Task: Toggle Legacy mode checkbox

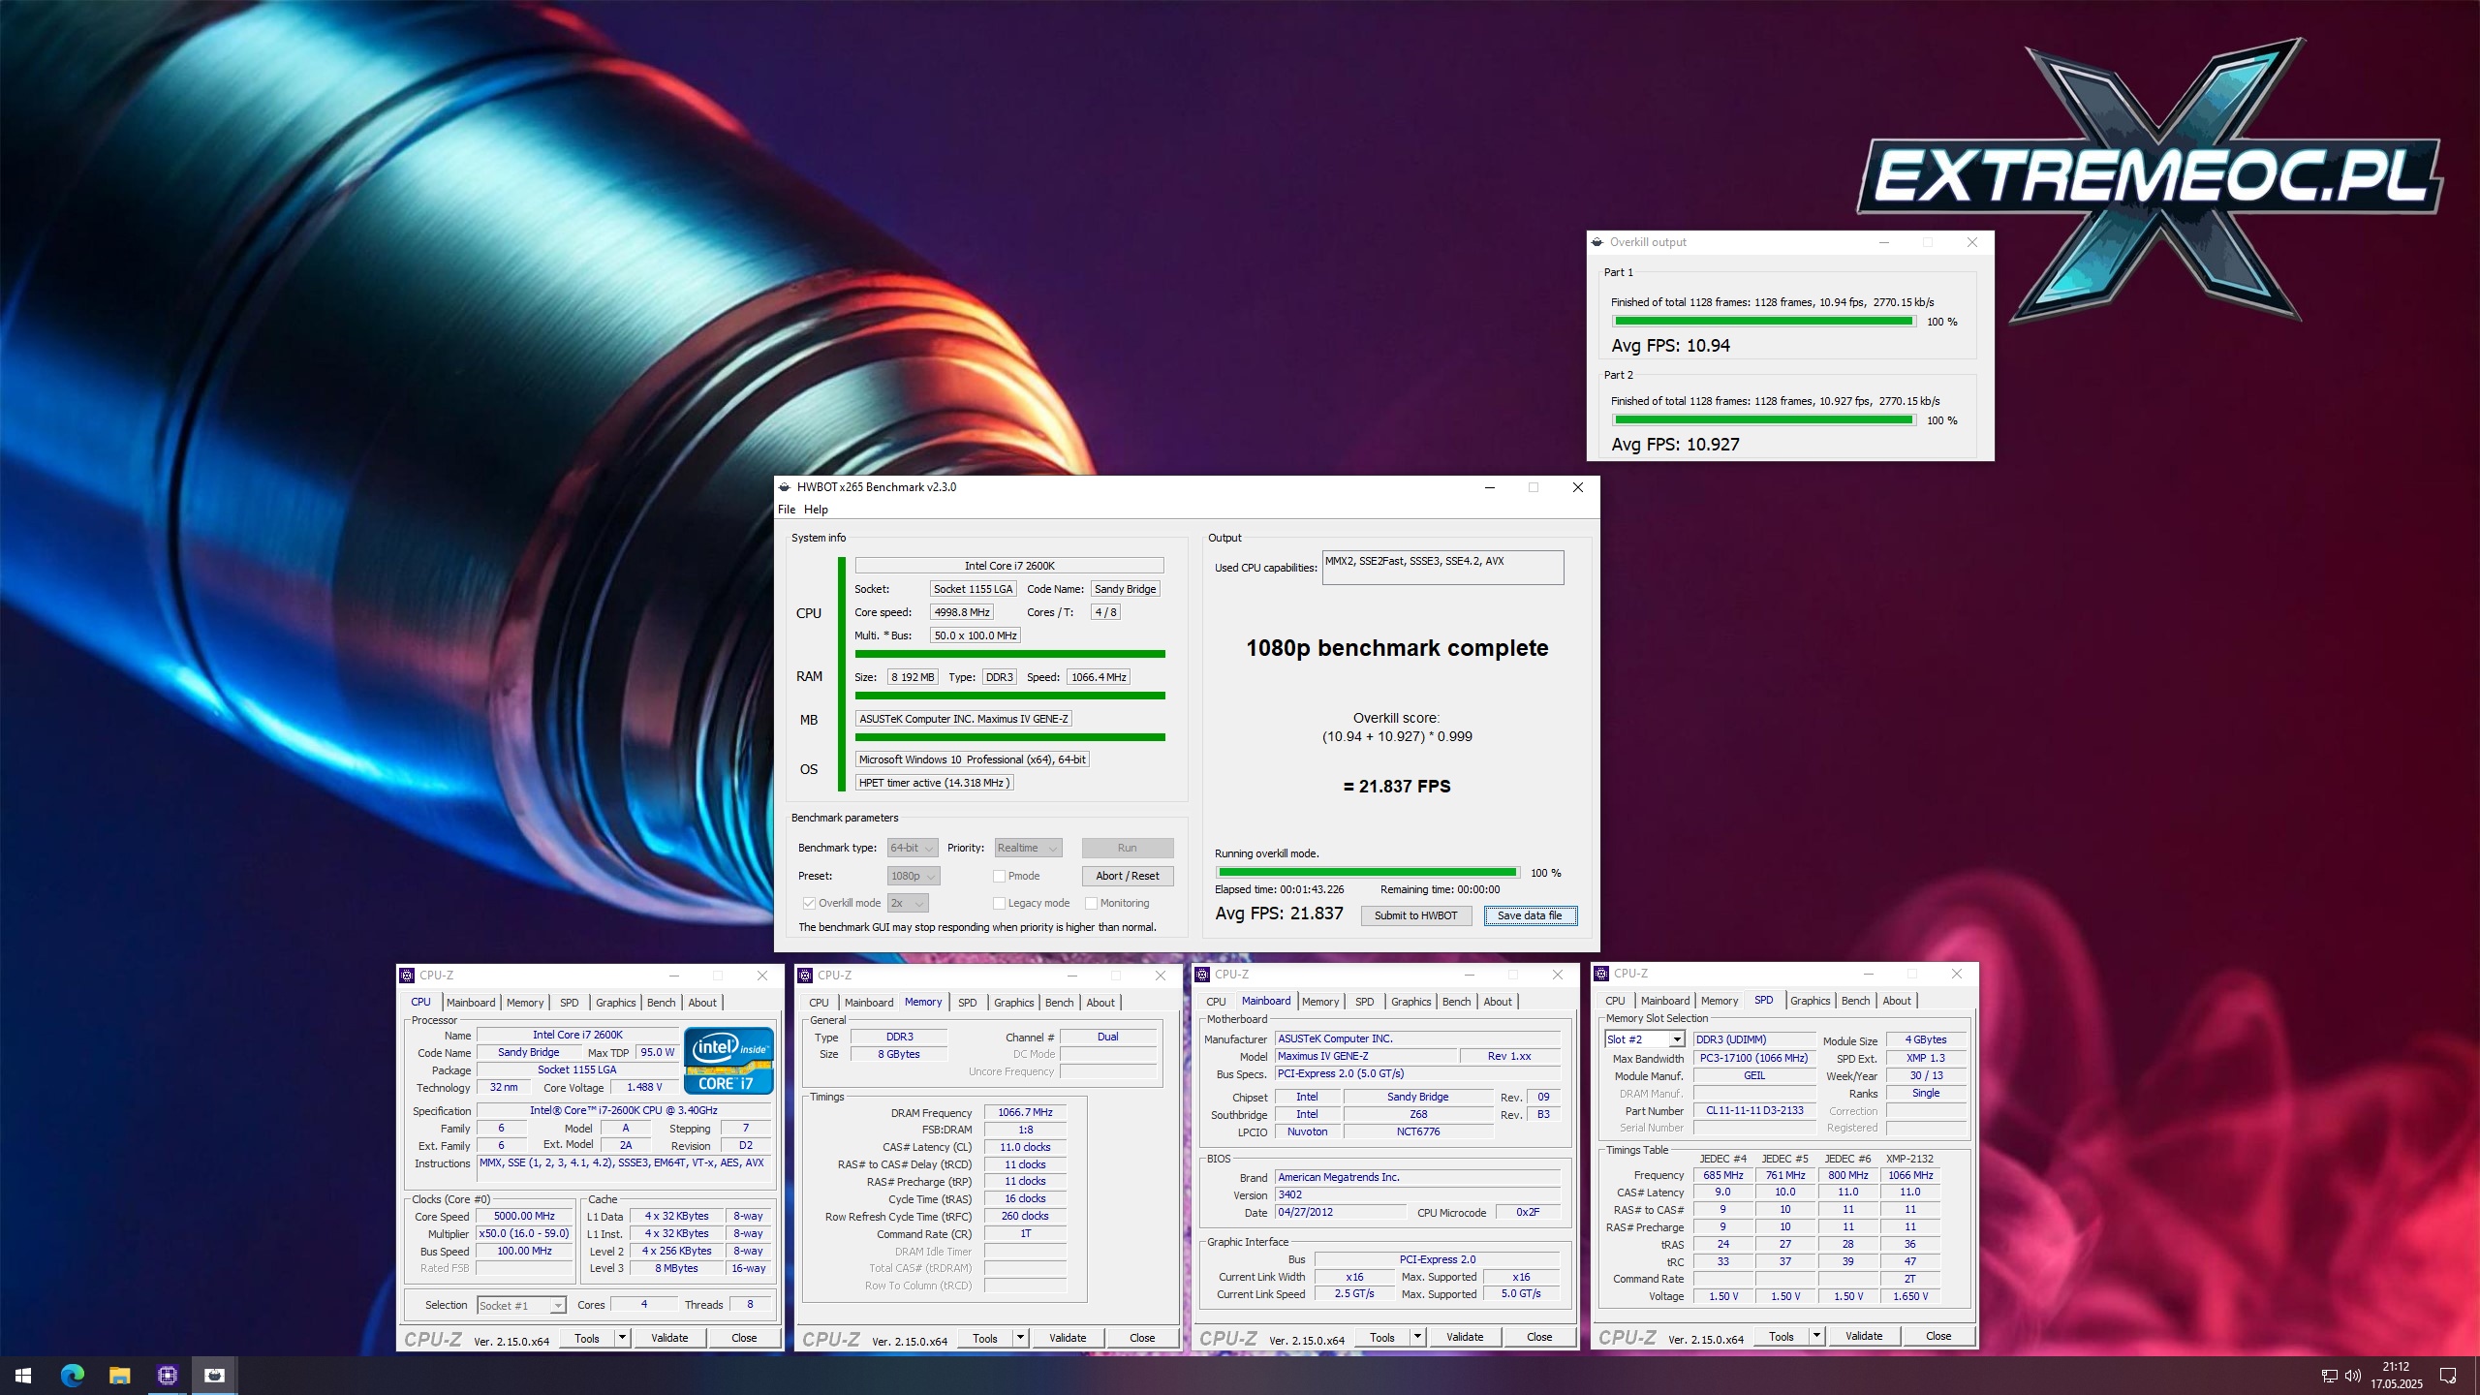Action: (x=999, y=903)
